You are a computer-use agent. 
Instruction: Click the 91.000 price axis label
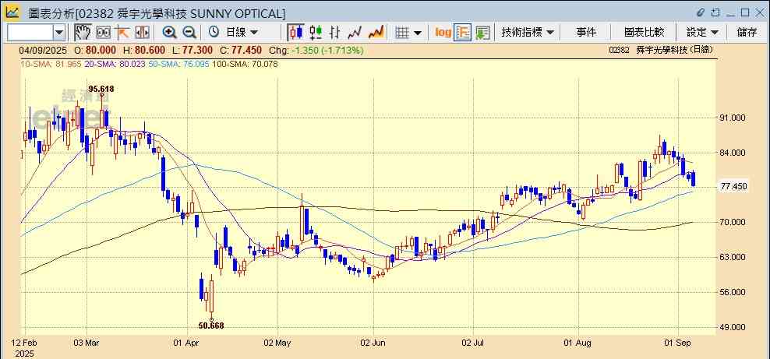(x=733, y=118)
